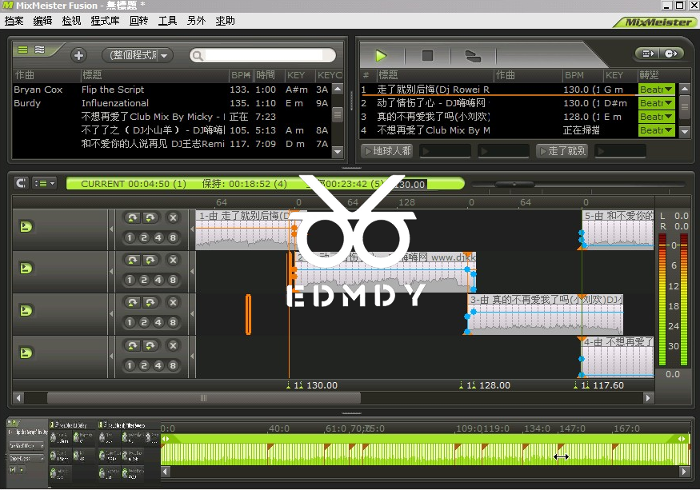Screen dimensions: 700x490
Task: Click the playlist 轉變 column header
Action: [x=655, y=75]
